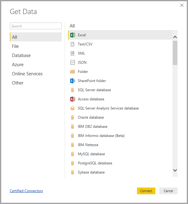188x204 pixels.
Task: Select the Oracle database label
Action: 91,117
